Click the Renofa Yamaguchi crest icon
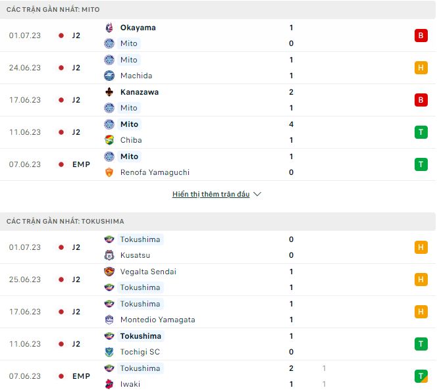Image resolution: width=437 pixels, height=392 pixels. 109,172
